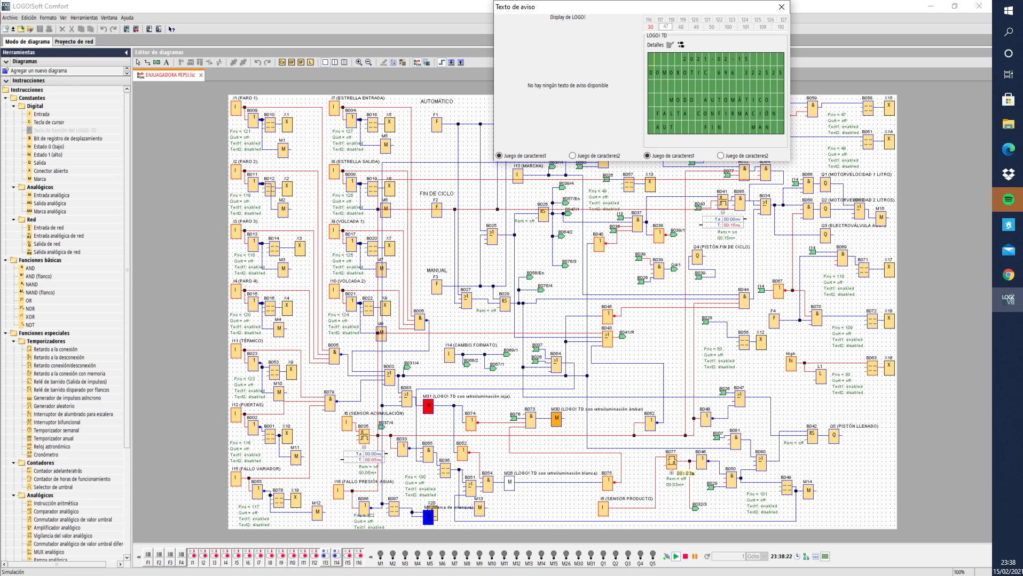Open Spotify from the taskbar
The image size is (1023, 576).
pyautogui.click(x=1008, y=199)
